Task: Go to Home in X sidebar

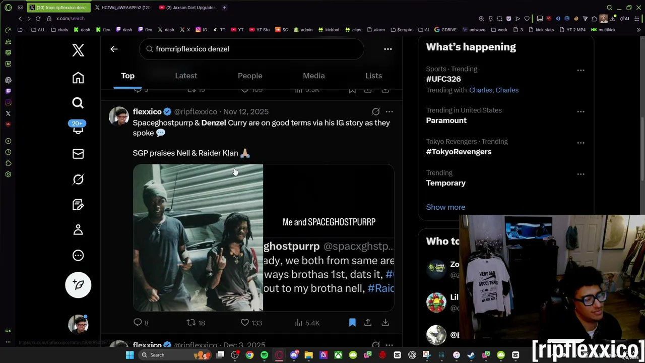Action: click(78, 78)
